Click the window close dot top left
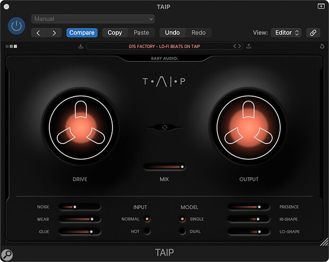Image resolution: width=329 pixels, height=262 pixels. (6, 7)
